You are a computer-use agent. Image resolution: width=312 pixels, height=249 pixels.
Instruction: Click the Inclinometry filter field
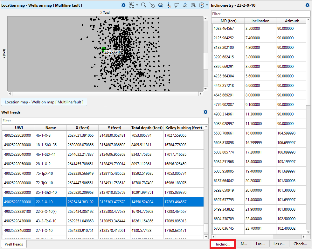pos(261,14)
